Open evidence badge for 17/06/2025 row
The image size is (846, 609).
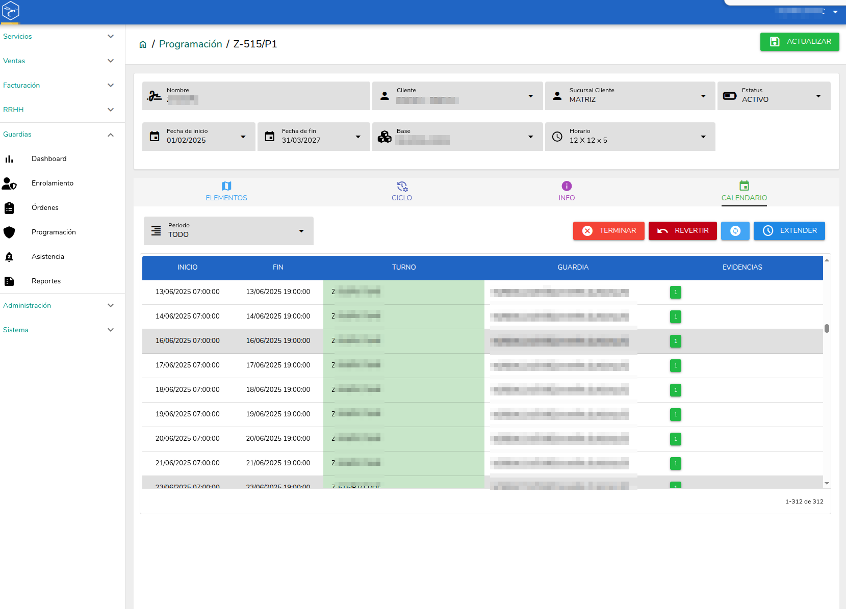coord(676,365)
